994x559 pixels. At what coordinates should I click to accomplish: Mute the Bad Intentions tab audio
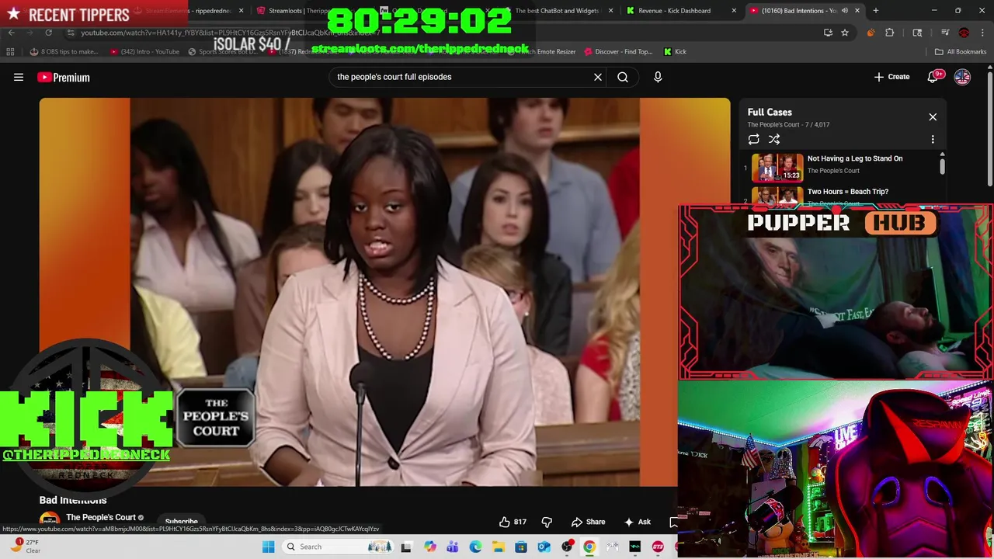(x=844, y=11)
